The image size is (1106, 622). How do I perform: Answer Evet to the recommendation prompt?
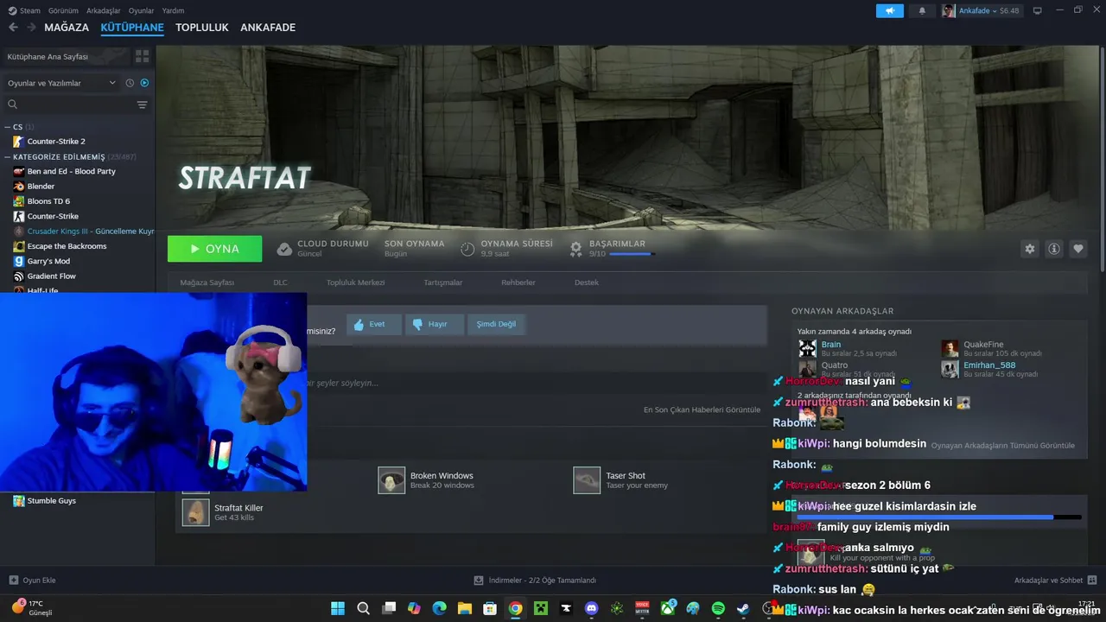pyautogui.click(x=374, y=324)
